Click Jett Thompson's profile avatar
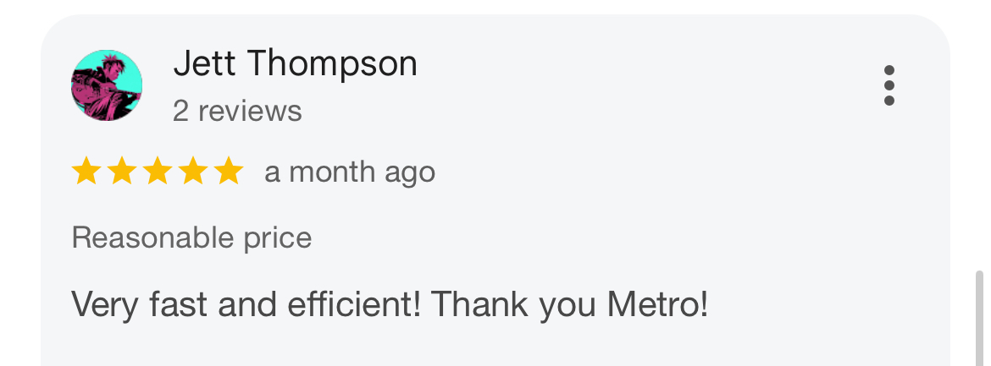This screenshot has height=366, width=991. coord(107,85)
